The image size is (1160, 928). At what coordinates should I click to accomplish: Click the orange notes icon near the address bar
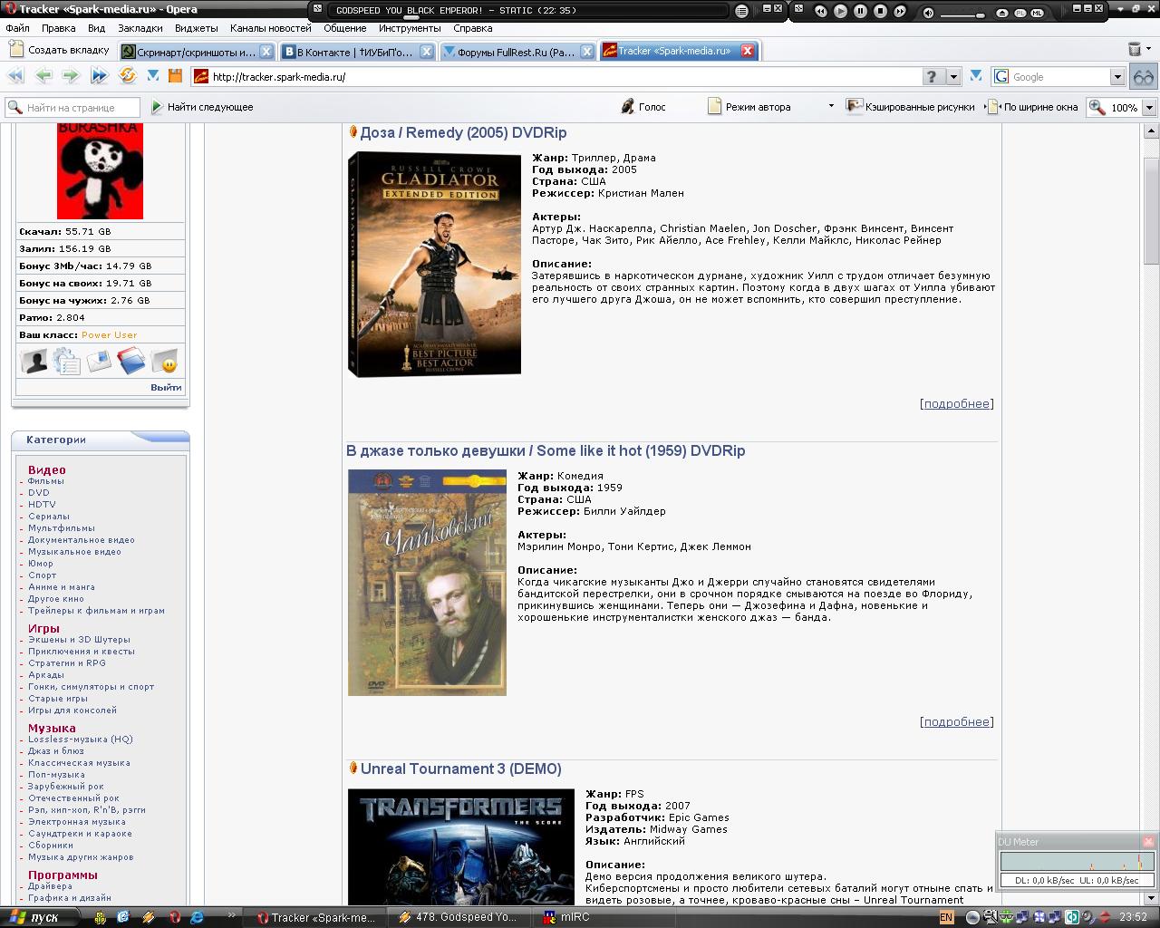coord(175,77)
